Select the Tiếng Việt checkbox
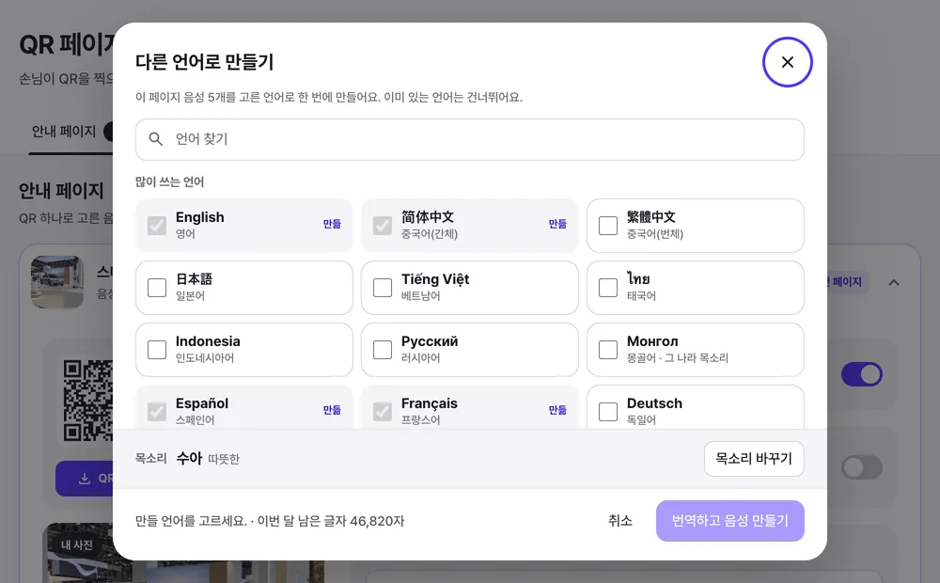This screenshot has width=940, height=583. pyautogui.click(x=383, y=288)
